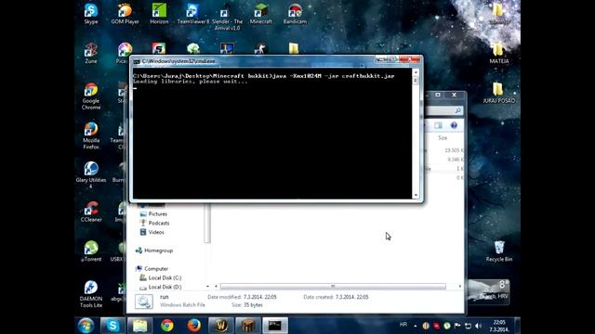Sort by Size column header
The image size is (595, 334).
tap(443, 138)
